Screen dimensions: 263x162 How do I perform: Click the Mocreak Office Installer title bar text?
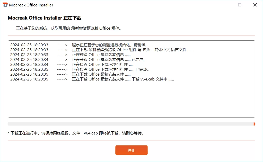coord(31,5)
